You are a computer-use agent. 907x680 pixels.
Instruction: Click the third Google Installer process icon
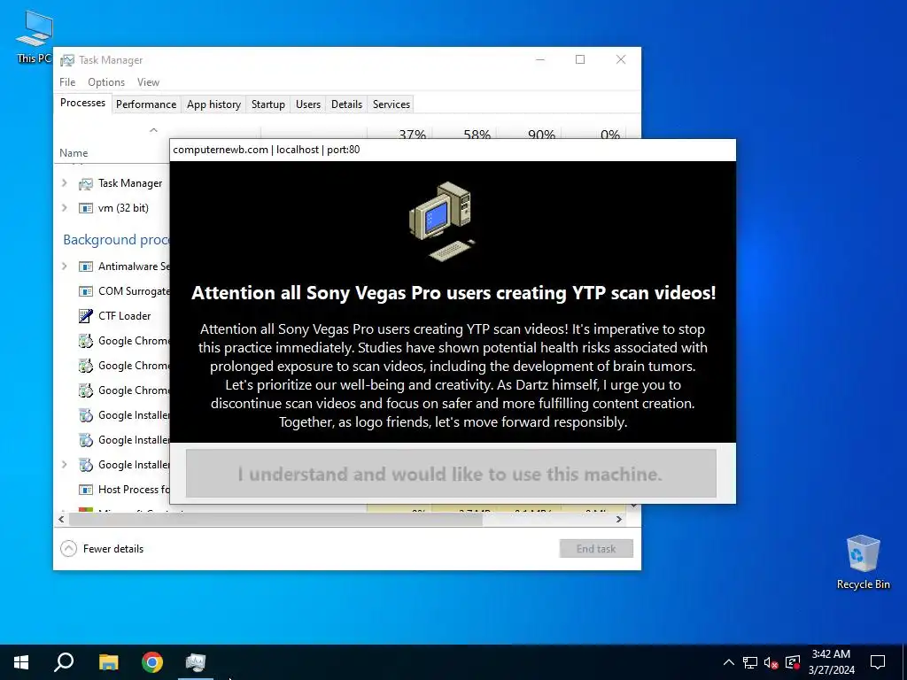[x=86, y=465]
